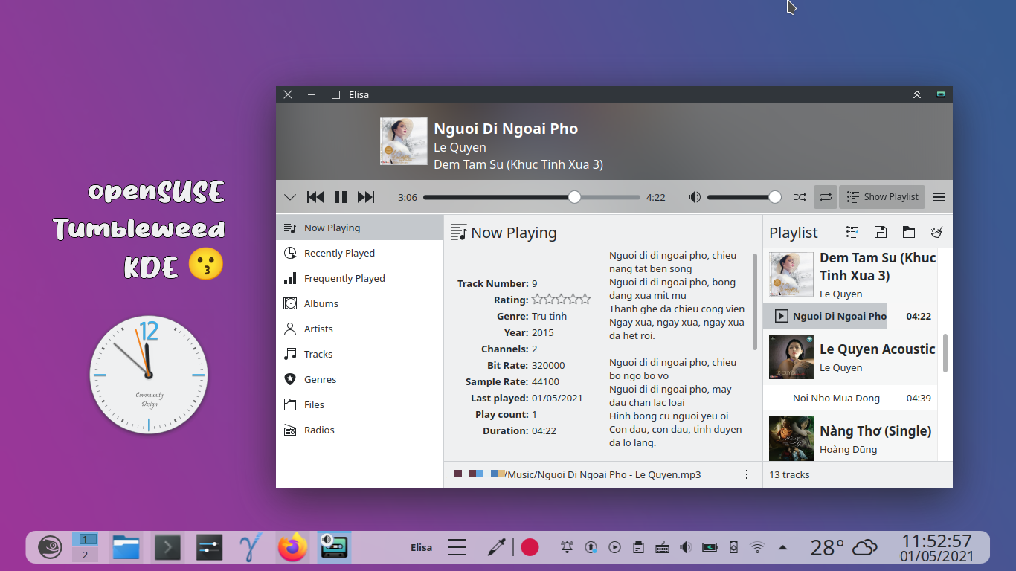Click the 13 tracks status text

(789, 474)
